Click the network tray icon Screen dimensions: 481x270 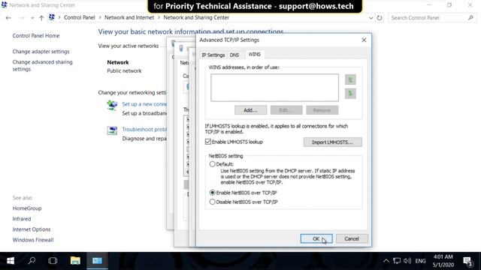397,261
